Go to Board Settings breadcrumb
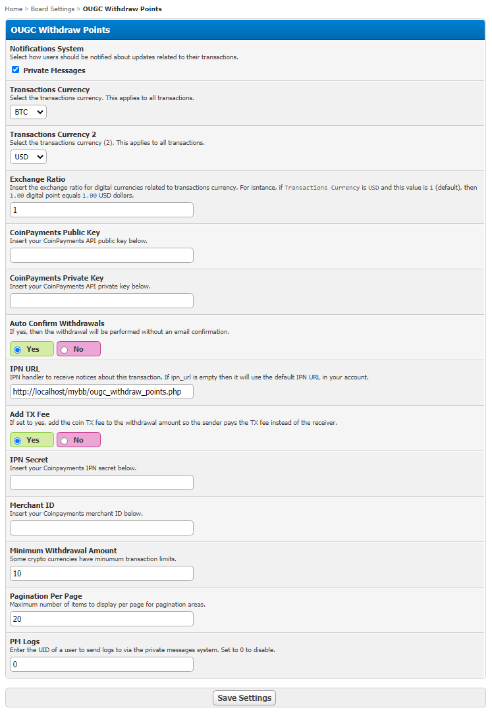The height and width of the screenshot is (714, 492). pyautogui.click(x=52, y=9)
